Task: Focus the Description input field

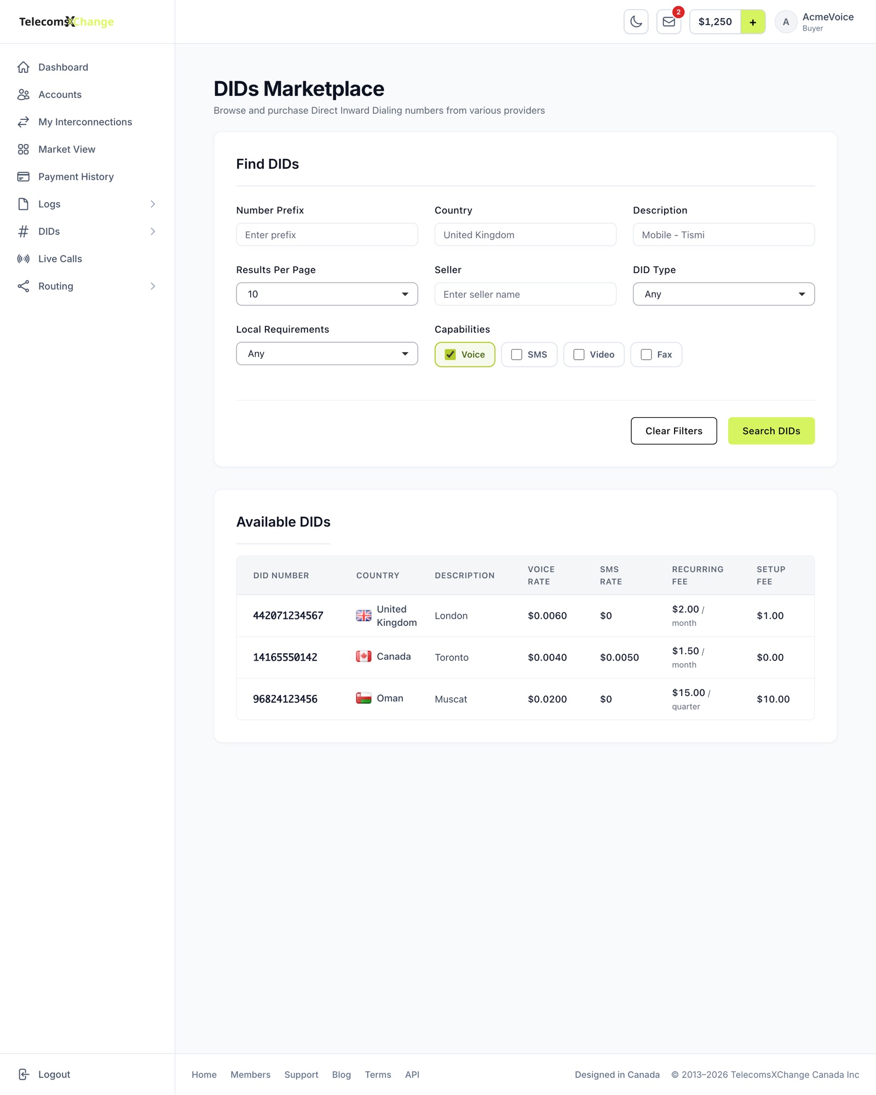Action: (x=723, y=234)
